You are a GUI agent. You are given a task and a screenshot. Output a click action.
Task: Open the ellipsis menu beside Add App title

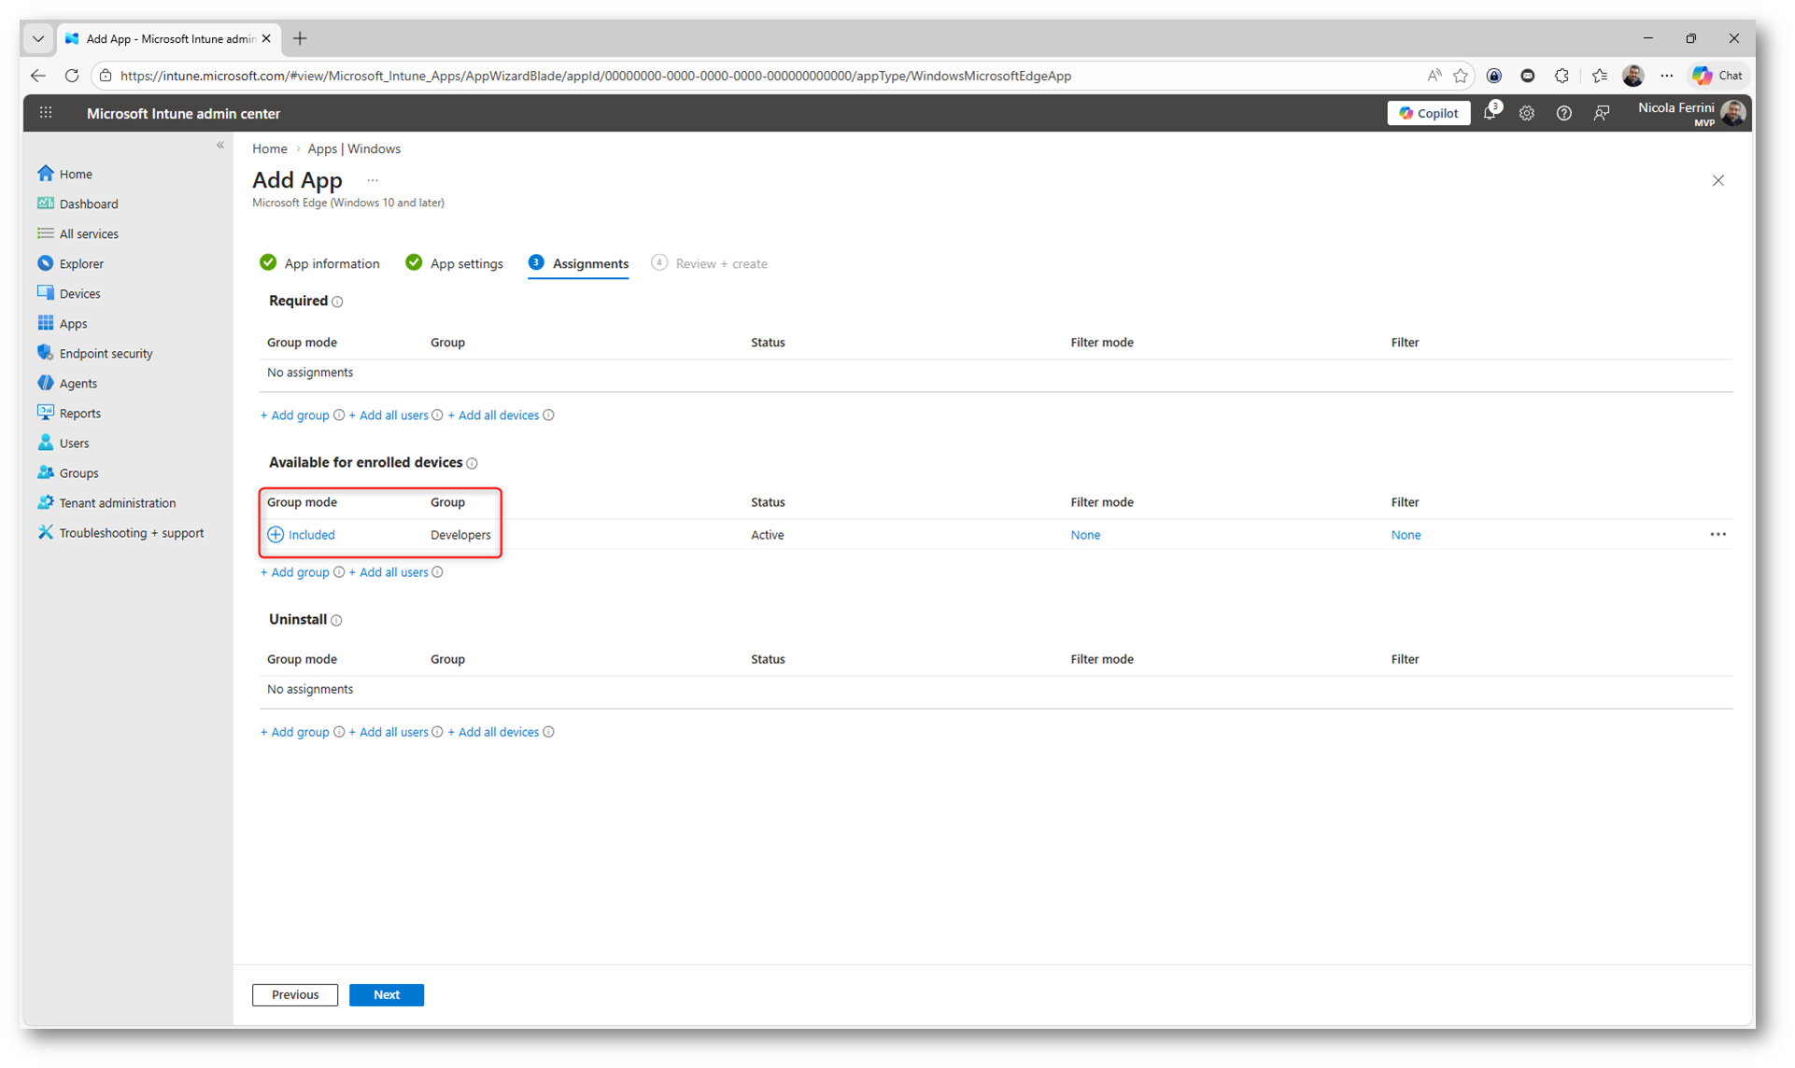click(x=373, y=180)
